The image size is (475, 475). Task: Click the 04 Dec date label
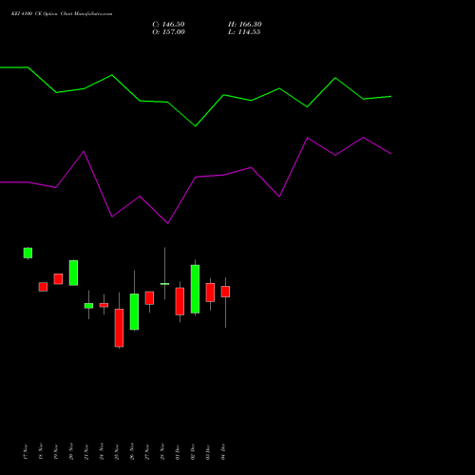tap(223, 451)
